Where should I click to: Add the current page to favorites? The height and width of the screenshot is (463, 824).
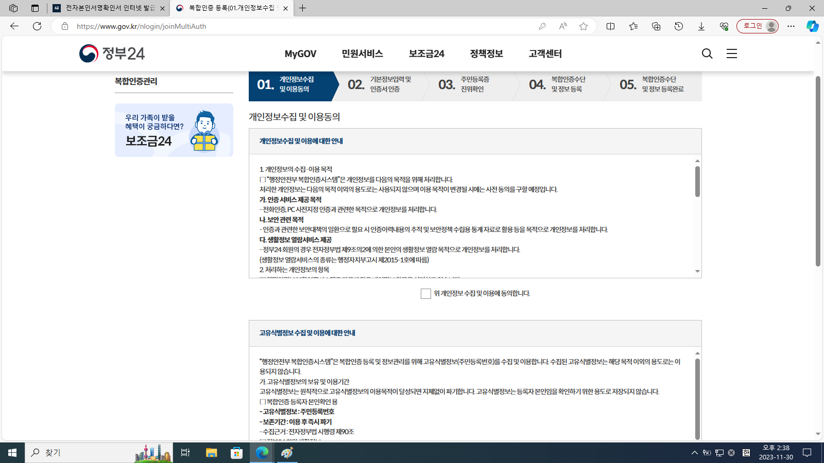pyautogui.click(x=584, y=26)
